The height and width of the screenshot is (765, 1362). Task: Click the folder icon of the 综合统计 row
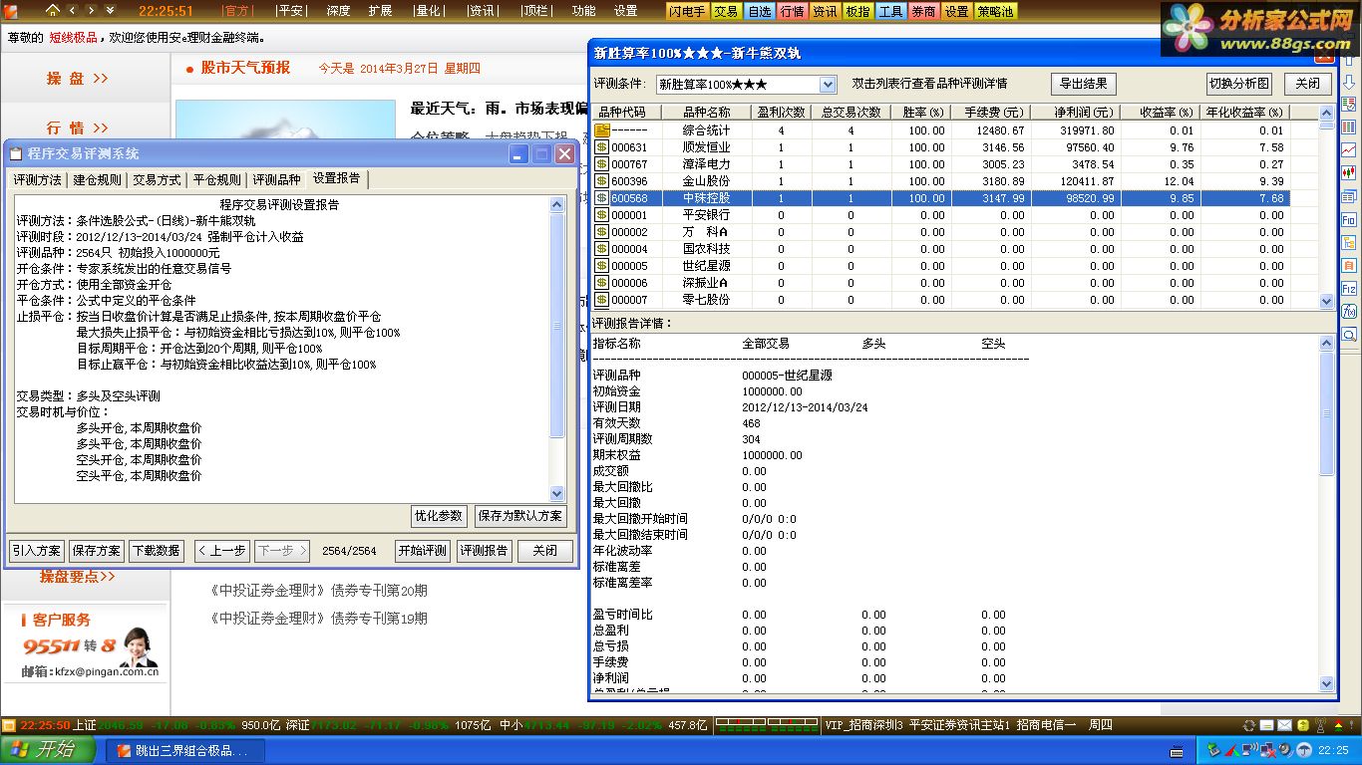coord(601,130)
